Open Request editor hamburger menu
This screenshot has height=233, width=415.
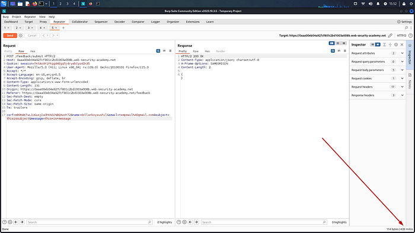170,51
